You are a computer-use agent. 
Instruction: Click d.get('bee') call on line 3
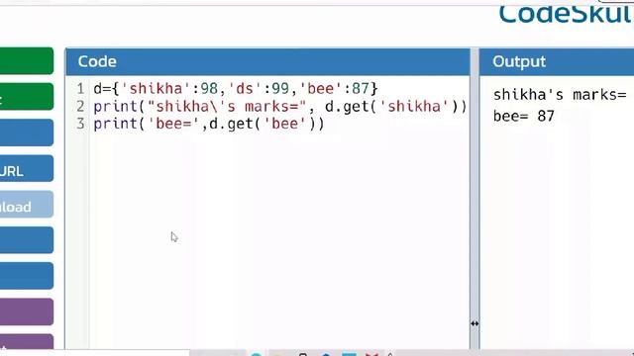(x=263, y=124)
